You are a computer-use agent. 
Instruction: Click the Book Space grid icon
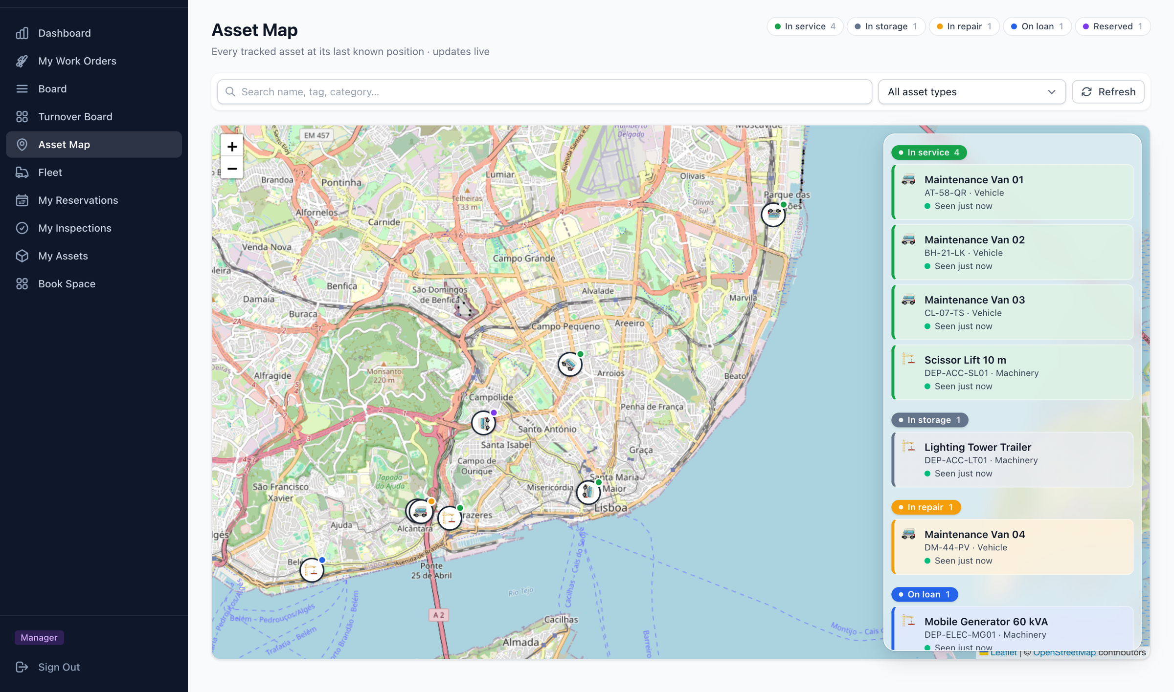pyautogui.click(x=22, y=284)
